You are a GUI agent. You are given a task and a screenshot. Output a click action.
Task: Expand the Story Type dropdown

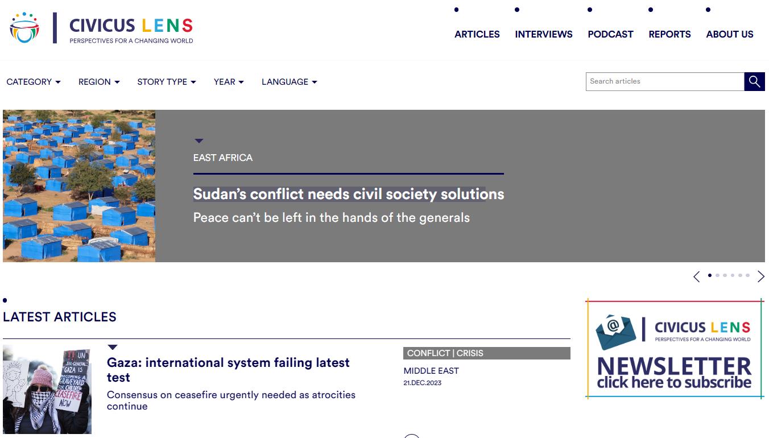pyautogui.click(x=166, y=82)
